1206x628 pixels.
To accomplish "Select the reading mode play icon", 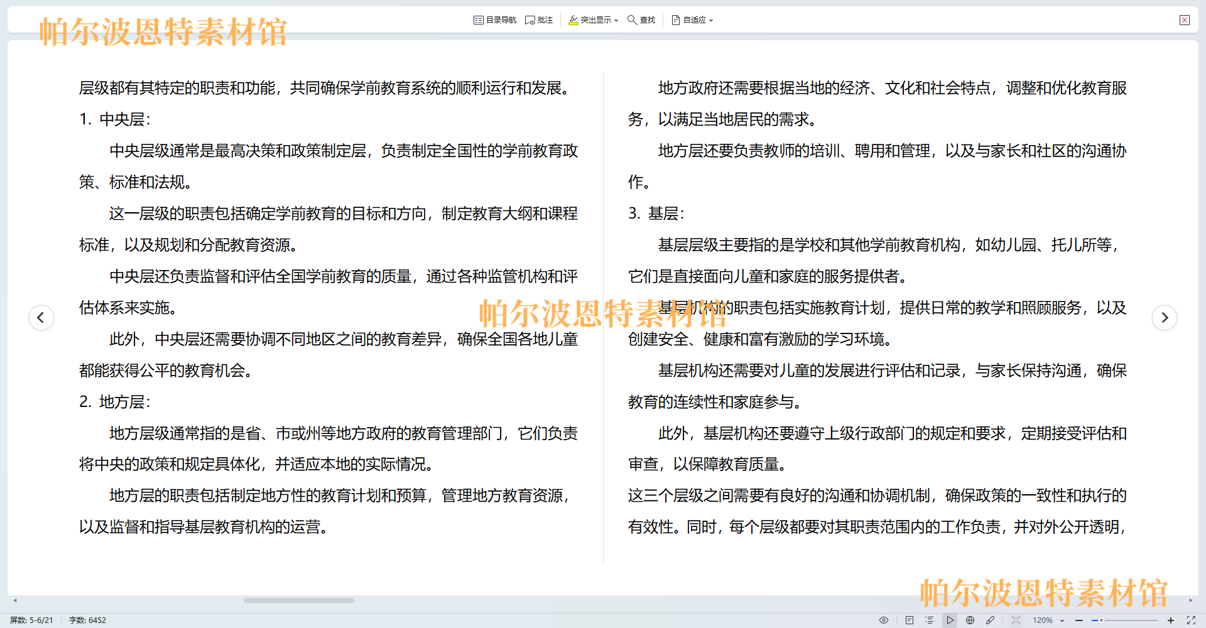I will tap(950, 620).
